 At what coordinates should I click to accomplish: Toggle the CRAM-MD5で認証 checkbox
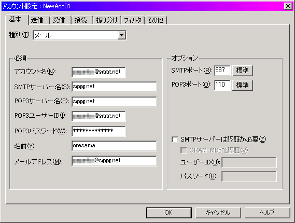pos(184,150)
